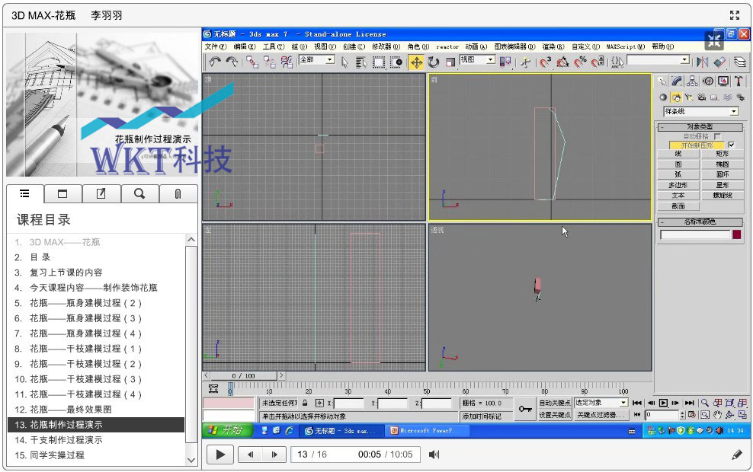Select the Rotate tool in toolbar
Screen dimensions: 753x472
click(433, 62)
